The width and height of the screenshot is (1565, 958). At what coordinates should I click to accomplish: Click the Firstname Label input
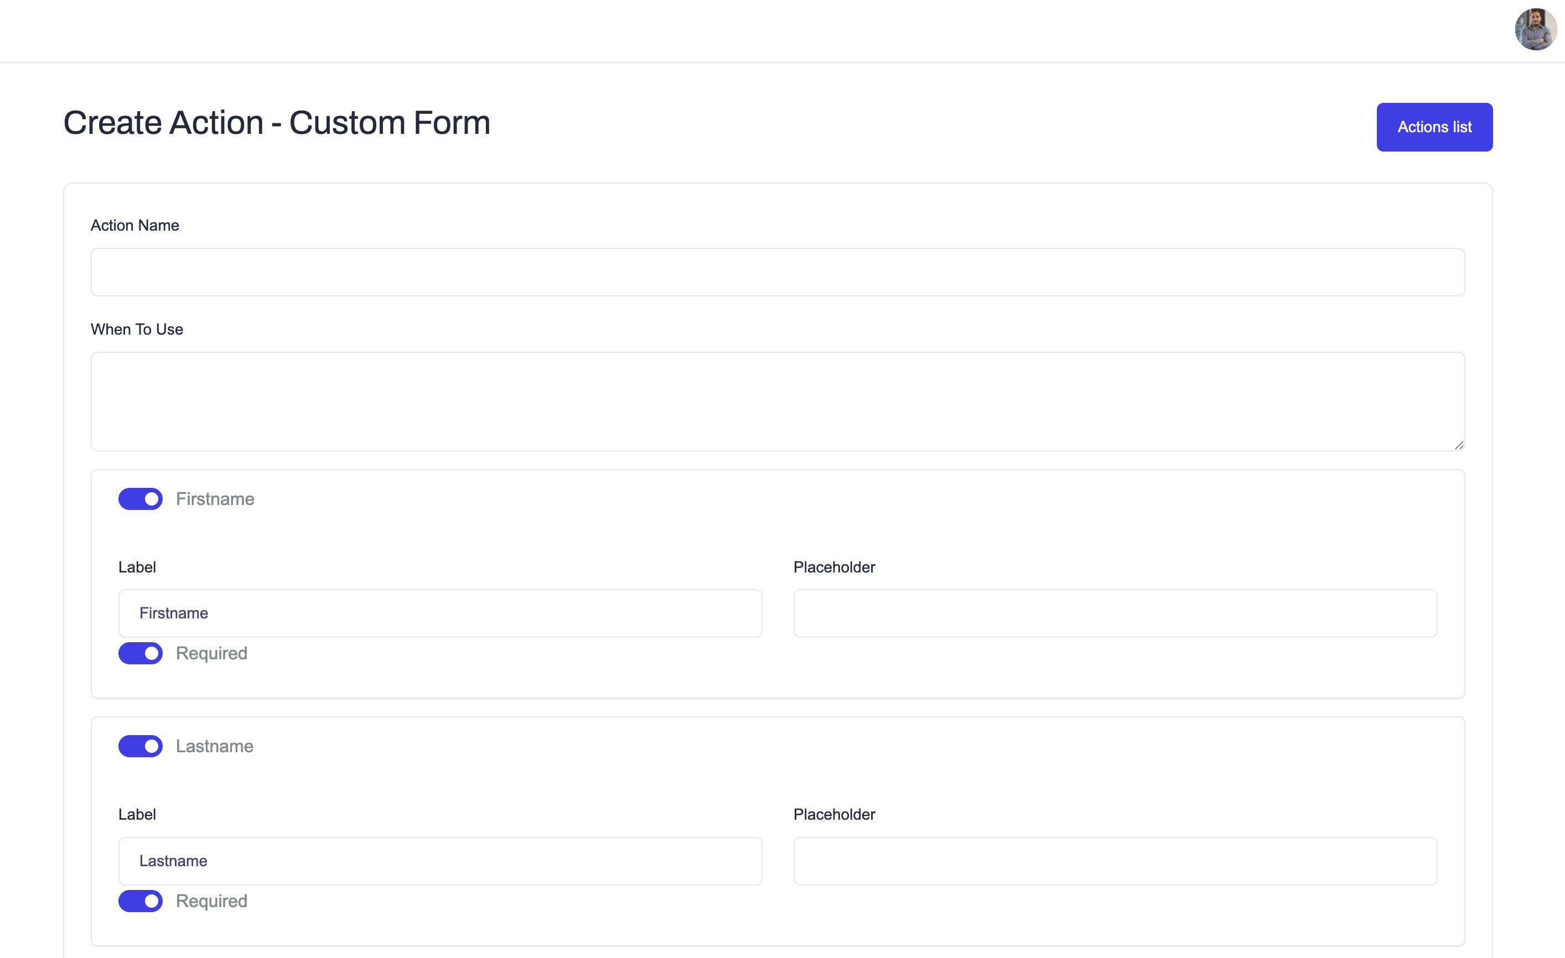(439, 613)
